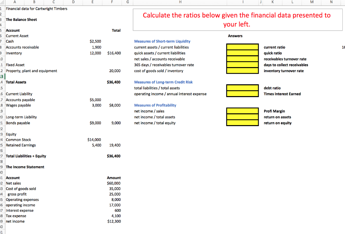Click the Measures of Short-term Liquidity heading
Screen dimensions: 345x234
tap(163, 41)
